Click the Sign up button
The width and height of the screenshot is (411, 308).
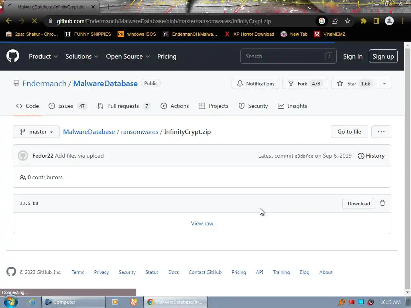tap(383, 56)
